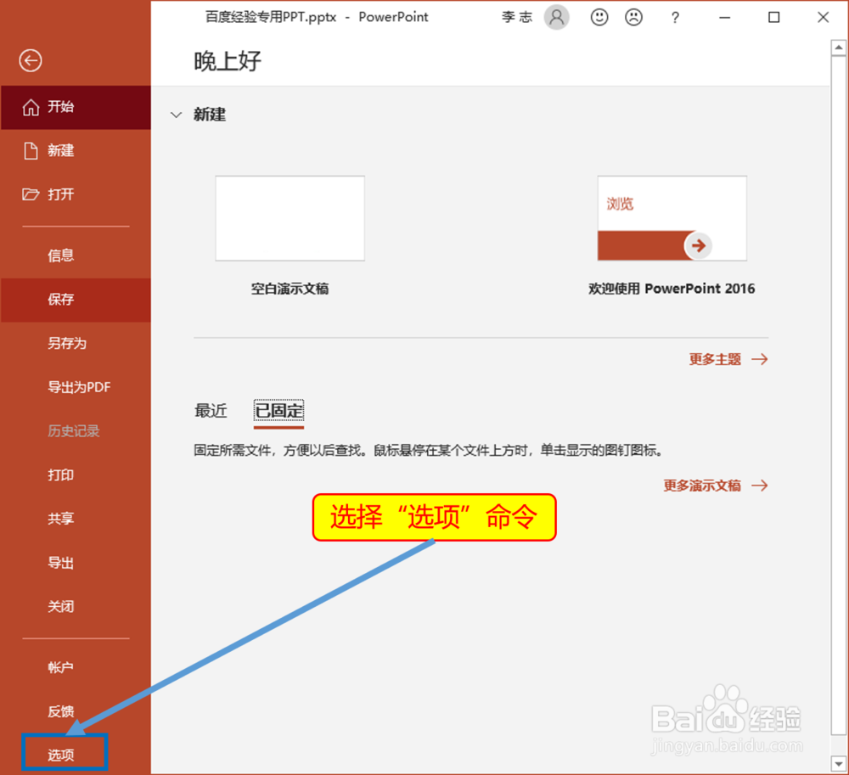Minimize the PowerPoint window

724,18
